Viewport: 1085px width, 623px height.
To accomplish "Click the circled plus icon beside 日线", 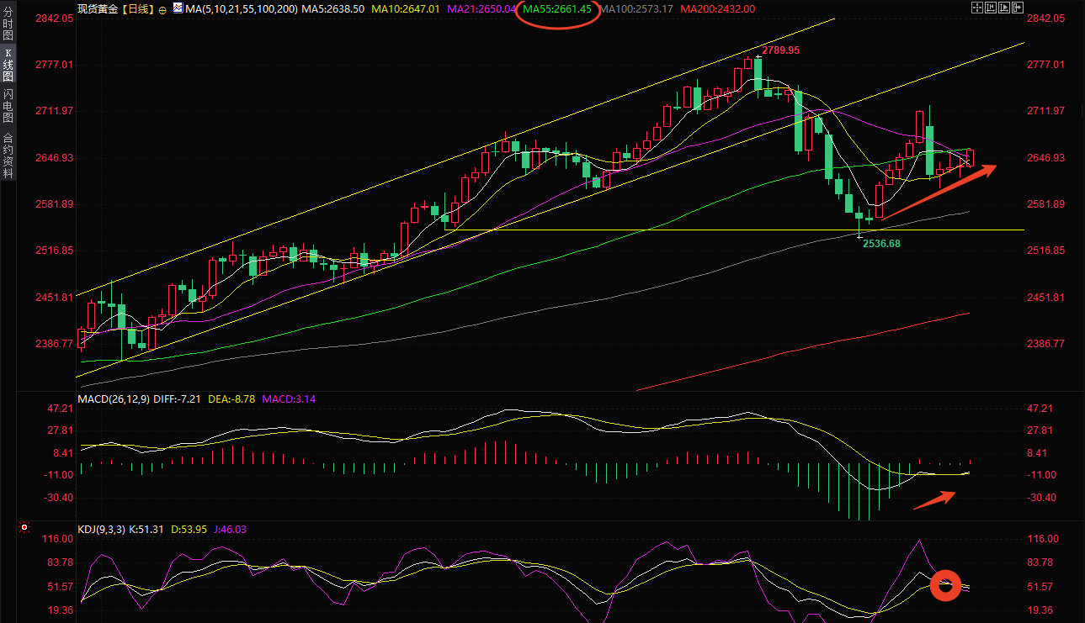I will tap(162, 9).
